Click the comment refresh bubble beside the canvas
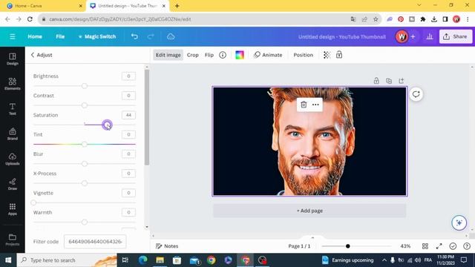 [416, 94]
